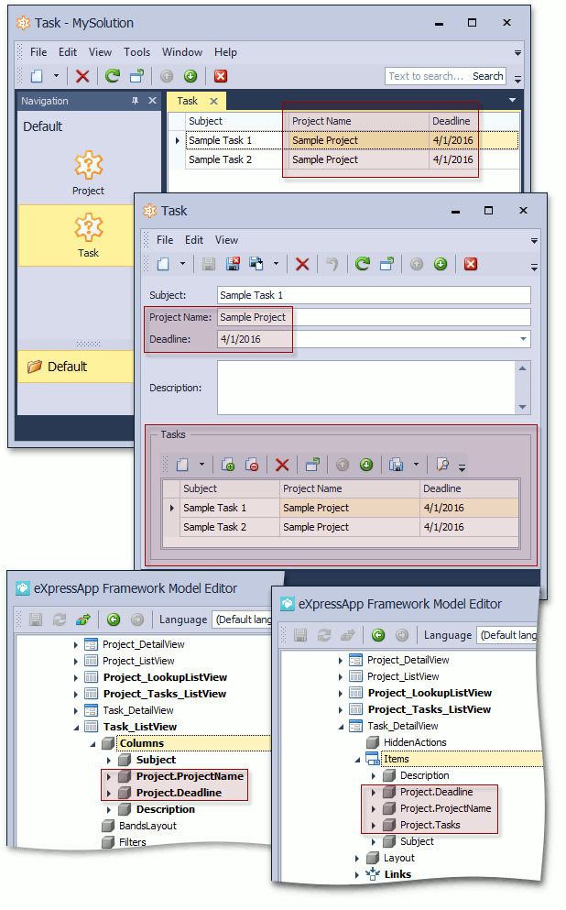Expand Links node in right Model Editor
This screenshot has height=910, width=566.
357,874
